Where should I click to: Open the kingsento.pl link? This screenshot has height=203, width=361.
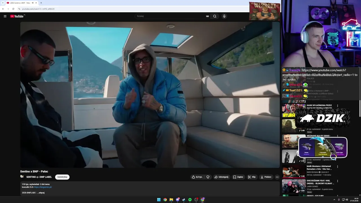[43, 187]
